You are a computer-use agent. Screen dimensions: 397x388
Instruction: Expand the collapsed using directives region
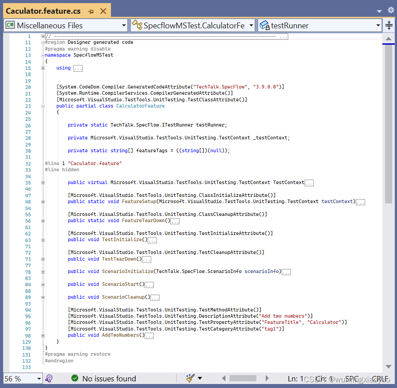42,68
